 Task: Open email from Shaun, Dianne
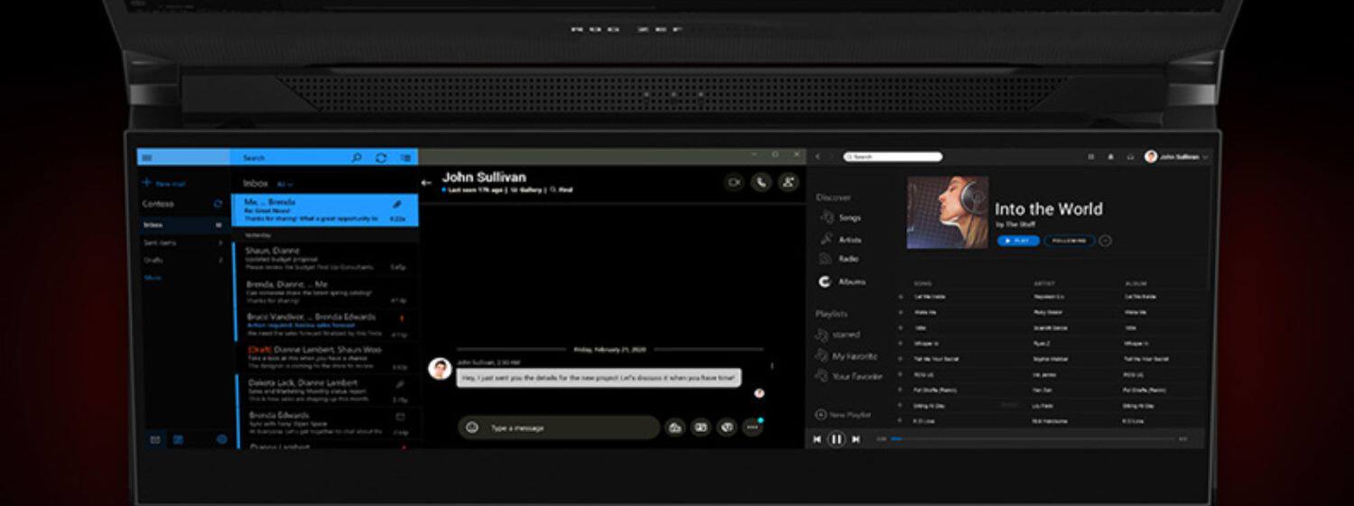click(325, 259)
